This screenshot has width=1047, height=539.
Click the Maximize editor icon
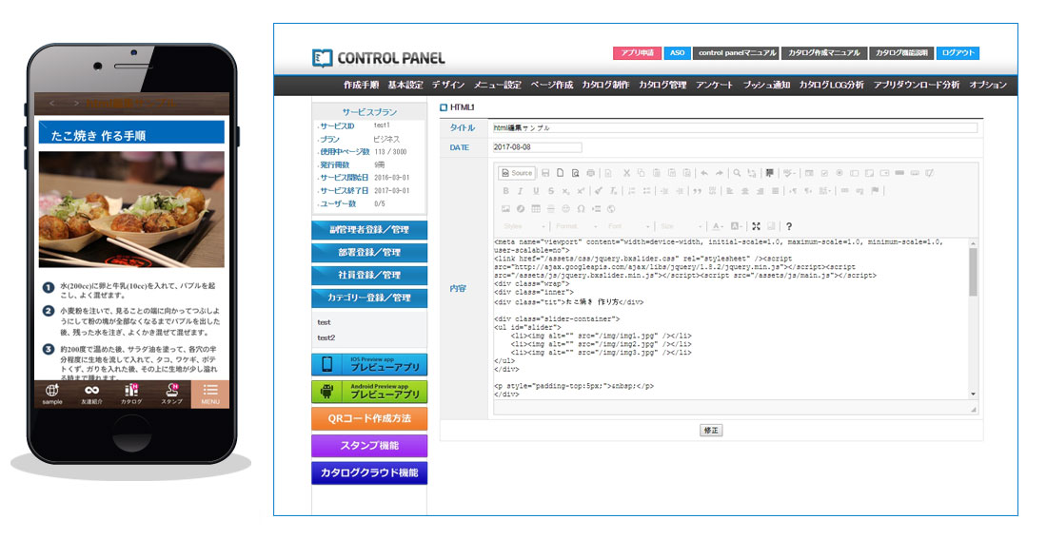pyautogui.click(x=757, y=226)
